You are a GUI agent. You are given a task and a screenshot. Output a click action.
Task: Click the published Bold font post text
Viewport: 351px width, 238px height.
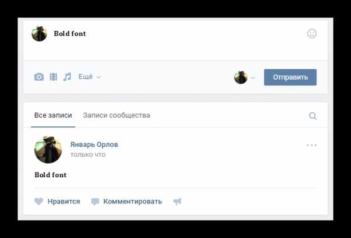point(50,175)
